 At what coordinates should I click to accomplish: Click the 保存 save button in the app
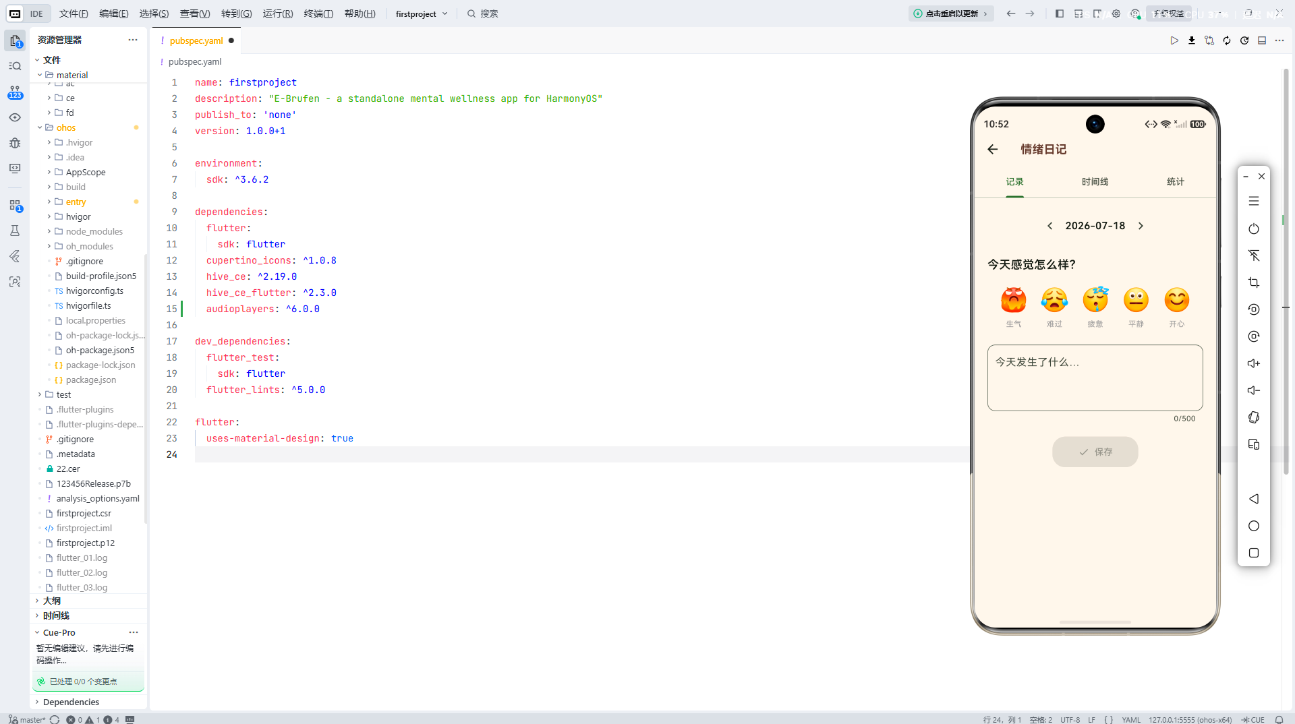[x=1095, y=452]
